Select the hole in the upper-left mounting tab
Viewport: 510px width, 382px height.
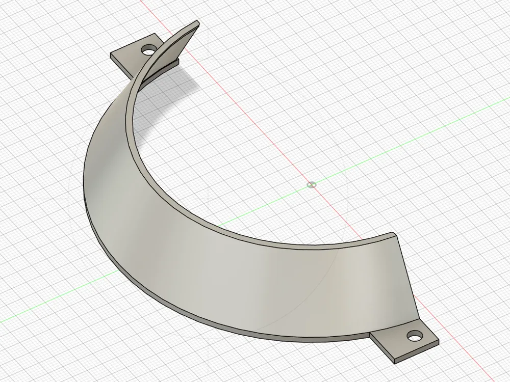point(148,50)
